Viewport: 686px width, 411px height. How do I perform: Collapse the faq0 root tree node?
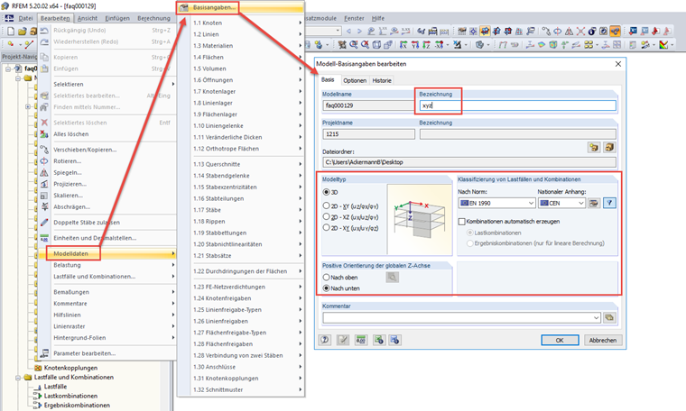8,68
